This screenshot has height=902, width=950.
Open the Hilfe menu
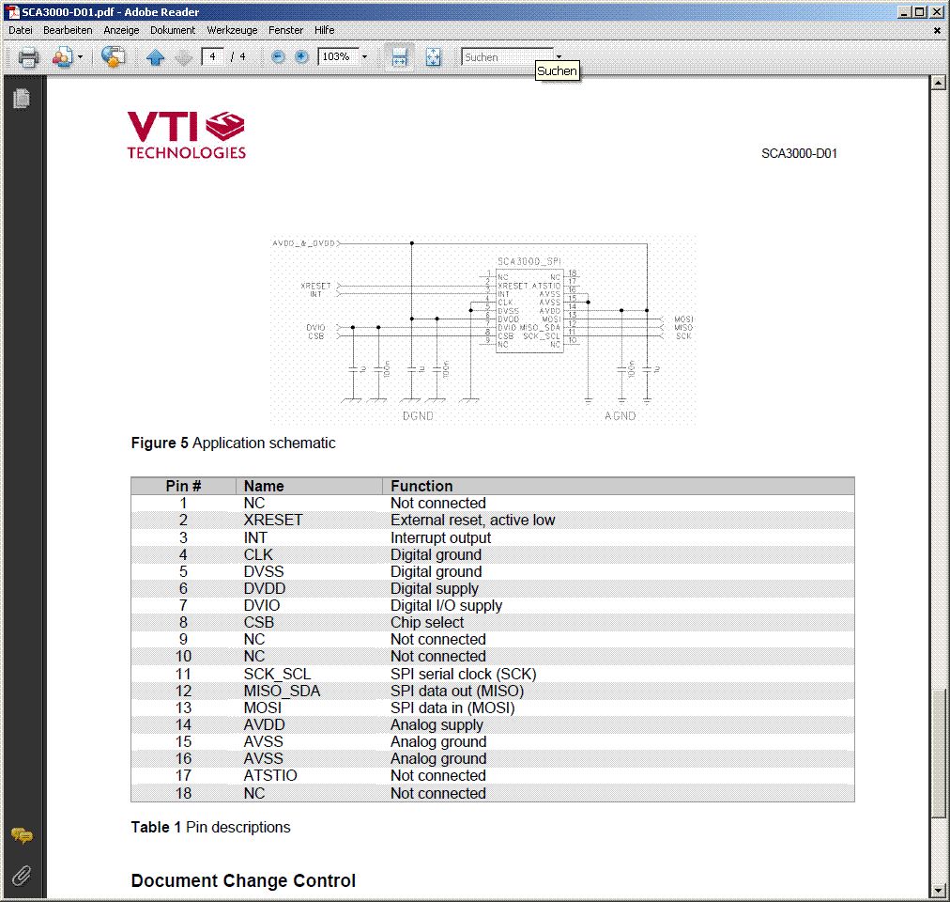[324, 30]
